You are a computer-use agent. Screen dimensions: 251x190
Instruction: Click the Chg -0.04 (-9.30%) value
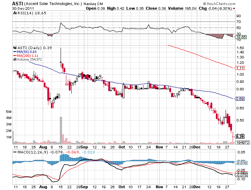click(215, 8)
